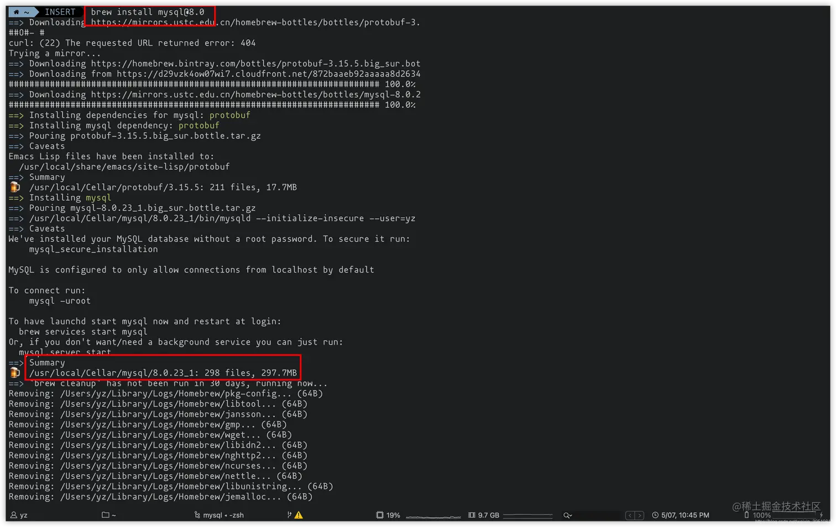Viewport: 836px width, 527px height.
Task: Click the 'mysql_secure_installation' text
Action: coord(93,249)
